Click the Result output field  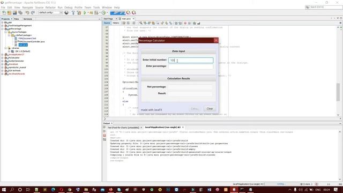(190, 94)
